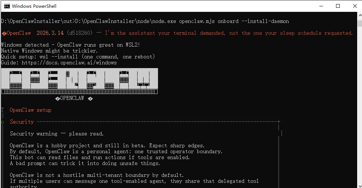Click the green circle marker beside Security
This screenshot has height=188, width=362.
[x=3, y=122]
